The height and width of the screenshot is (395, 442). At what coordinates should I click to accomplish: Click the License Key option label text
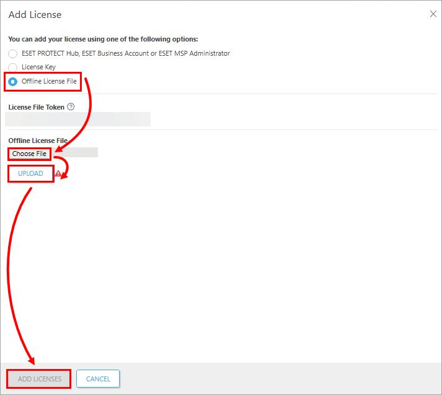point(38,67)
